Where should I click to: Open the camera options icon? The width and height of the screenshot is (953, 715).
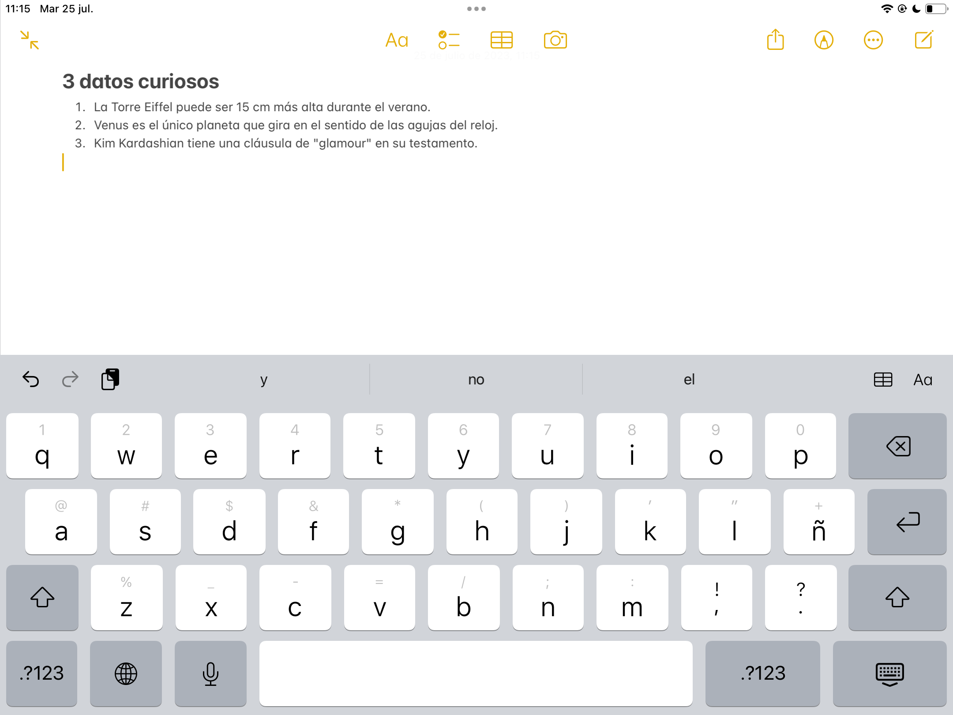pyautogui.click(x=555, y=40)
